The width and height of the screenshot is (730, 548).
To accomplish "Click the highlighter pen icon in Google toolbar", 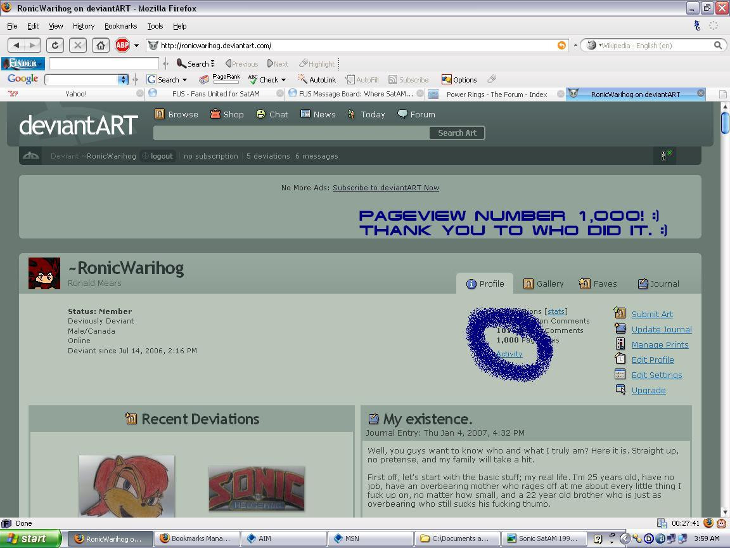I will pos(491,79).
